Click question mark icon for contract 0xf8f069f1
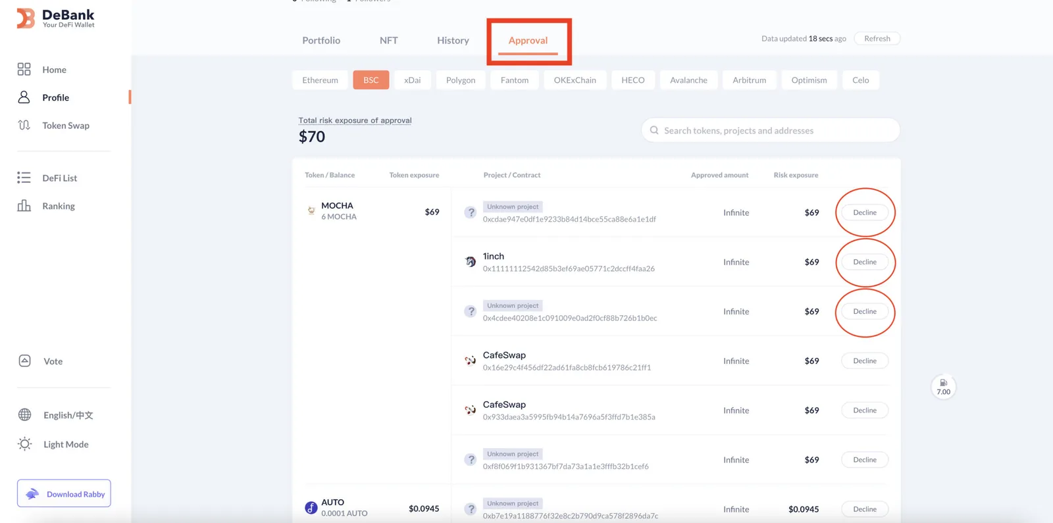 pos(471,460)
